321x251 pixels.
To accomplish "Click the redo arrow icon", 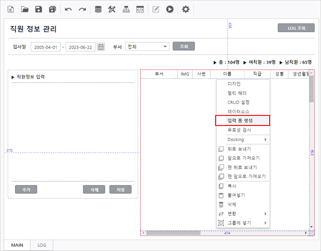I will pyautogui.click(x=82, y=9).
